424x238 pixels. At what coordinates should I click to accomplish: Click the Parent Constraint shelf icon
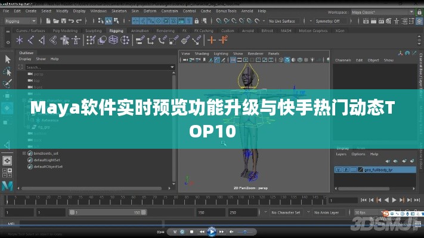coord(140,40)
